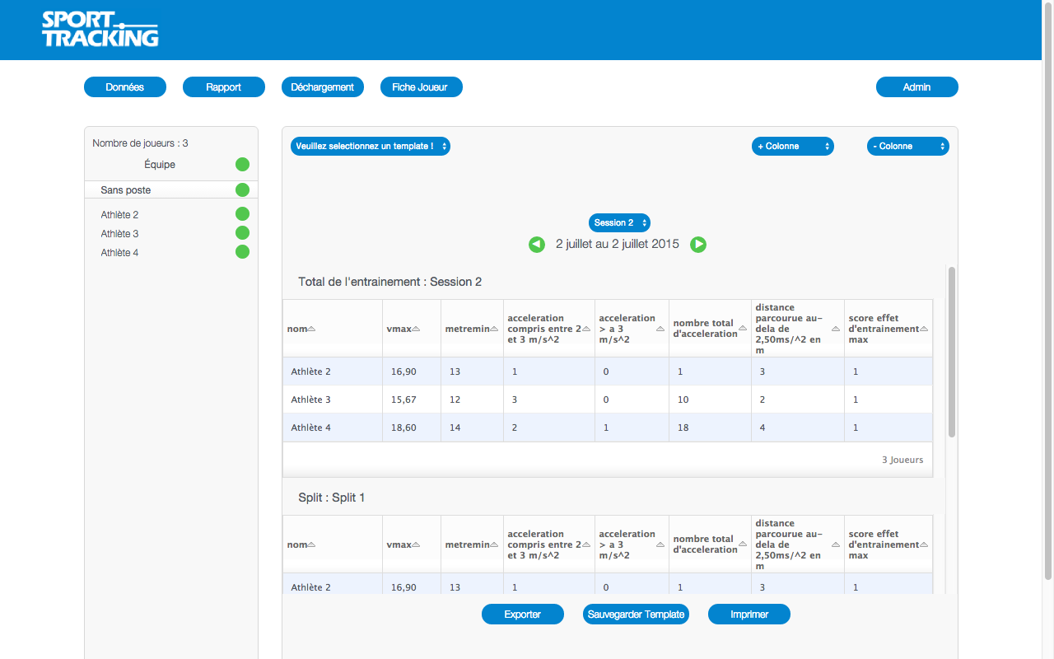
Task: Click the Sport Tracking logo
Action: click(x=100, y=30)
